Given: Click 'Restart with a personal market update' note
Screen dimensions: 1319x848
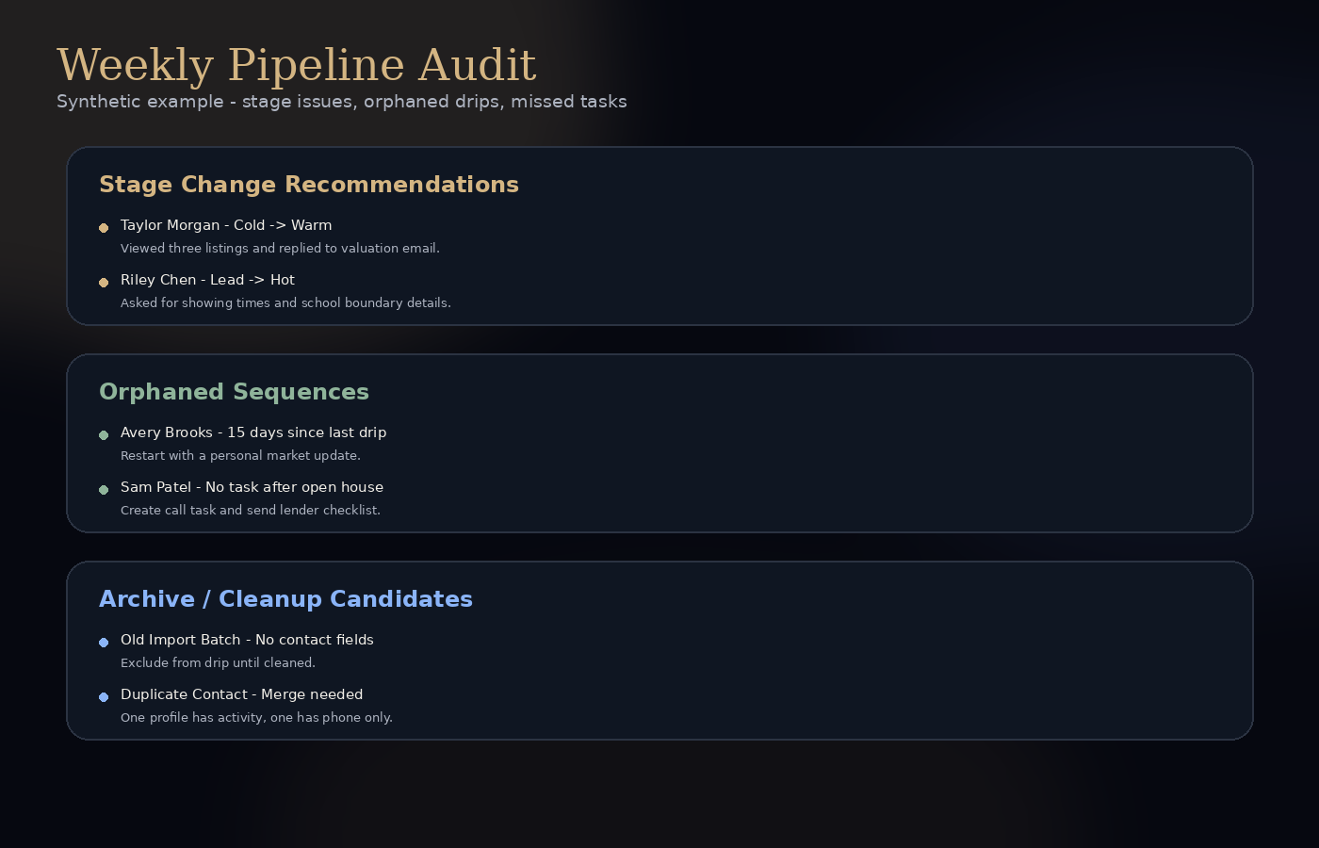Looking at the screenshot, I should pyautogui.click(x=240, y=456).
